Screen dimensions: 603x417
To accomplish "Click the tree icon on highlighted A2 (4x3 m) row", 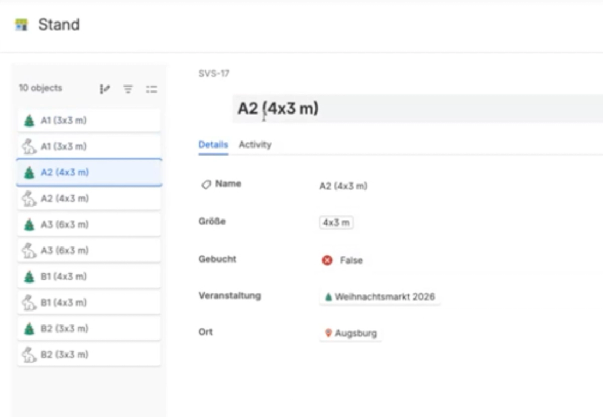I will tap(29, 173).
